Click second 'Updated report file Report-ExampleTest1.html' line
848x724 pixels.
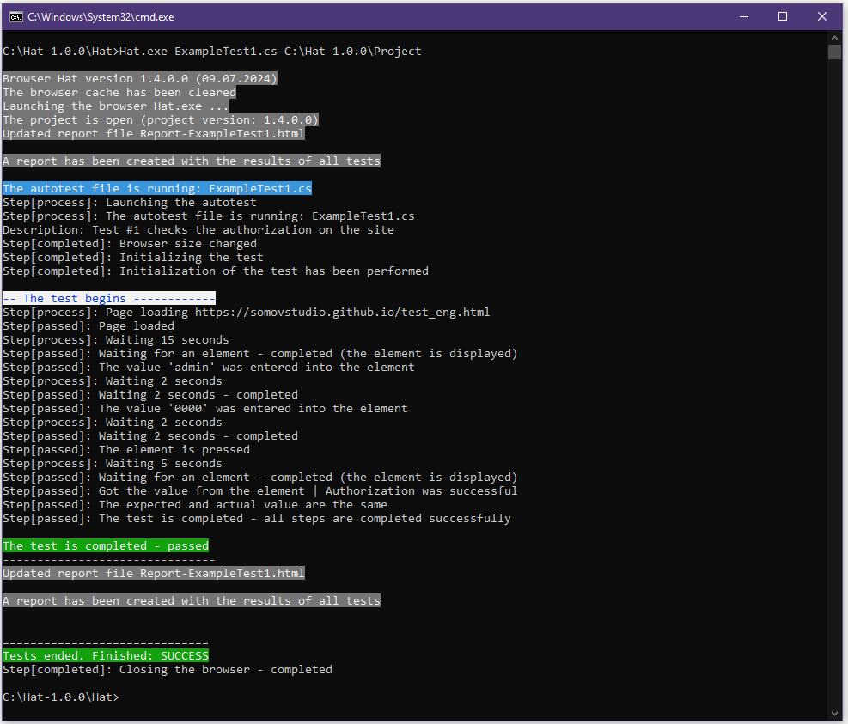pyautogui.click(x=154, y=573)
